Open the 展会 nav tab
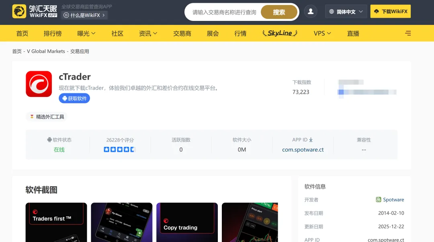Viewport: 434px width, 242px height. [x=213, y=33]
